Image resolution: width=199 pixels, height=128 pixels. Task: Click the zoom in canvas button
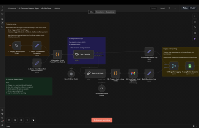point(15,120)
